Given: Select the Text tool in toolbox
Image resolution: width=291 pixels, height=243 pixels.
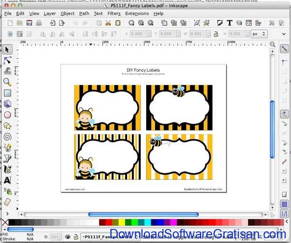Looking at the screenshot, I should tap(7, 180).
